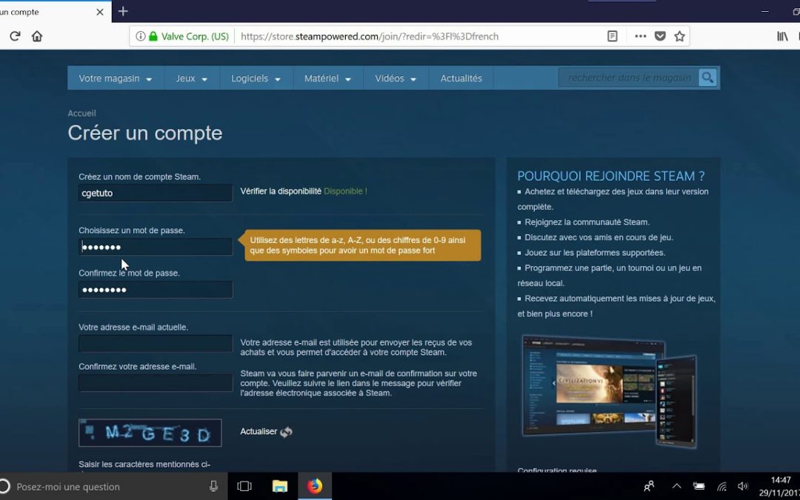Open page actions with the ellipsis icon
This screenshot has height=500, width=800.
[x=639, y=36]
